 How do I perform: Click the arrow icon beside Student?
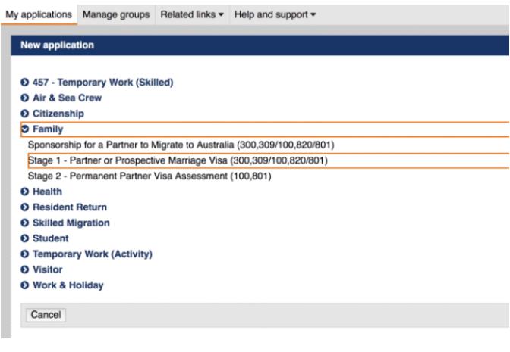(24, 238)
